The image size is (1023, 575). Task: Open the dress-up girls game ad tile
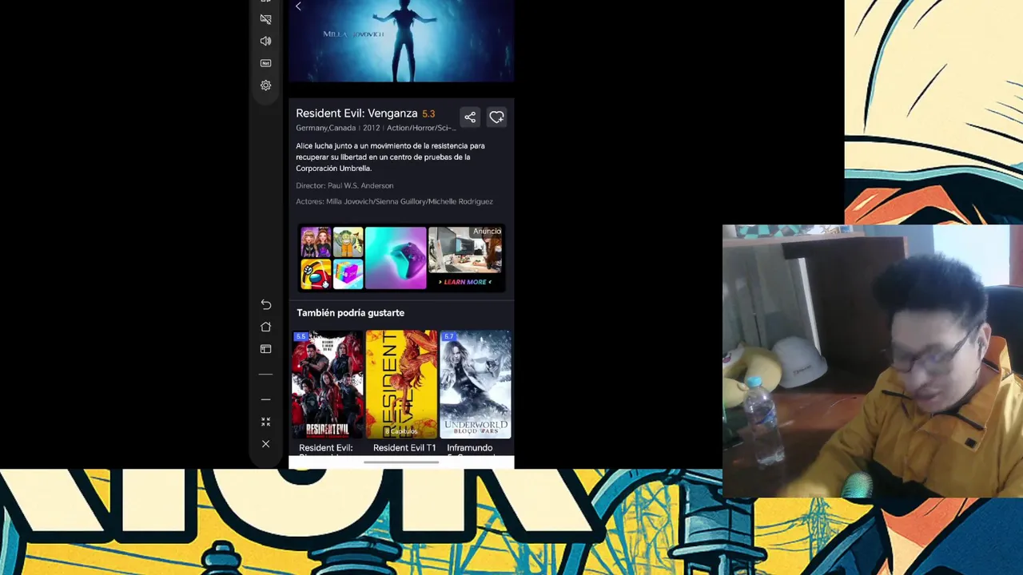click(x=316, y=243)
